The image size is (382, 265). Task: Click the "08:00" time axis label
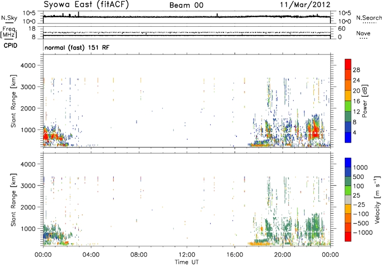[139, 255]
